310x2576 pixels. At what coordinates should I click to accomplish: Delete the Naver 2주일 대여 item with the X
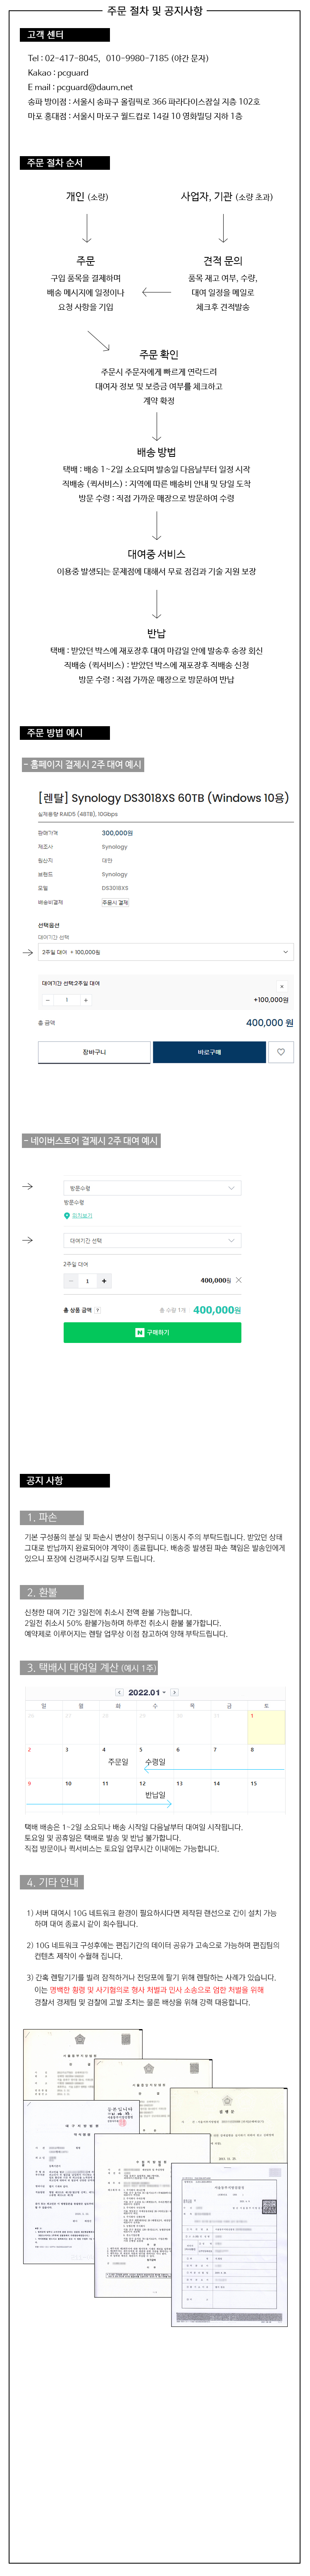(238, 1280)
